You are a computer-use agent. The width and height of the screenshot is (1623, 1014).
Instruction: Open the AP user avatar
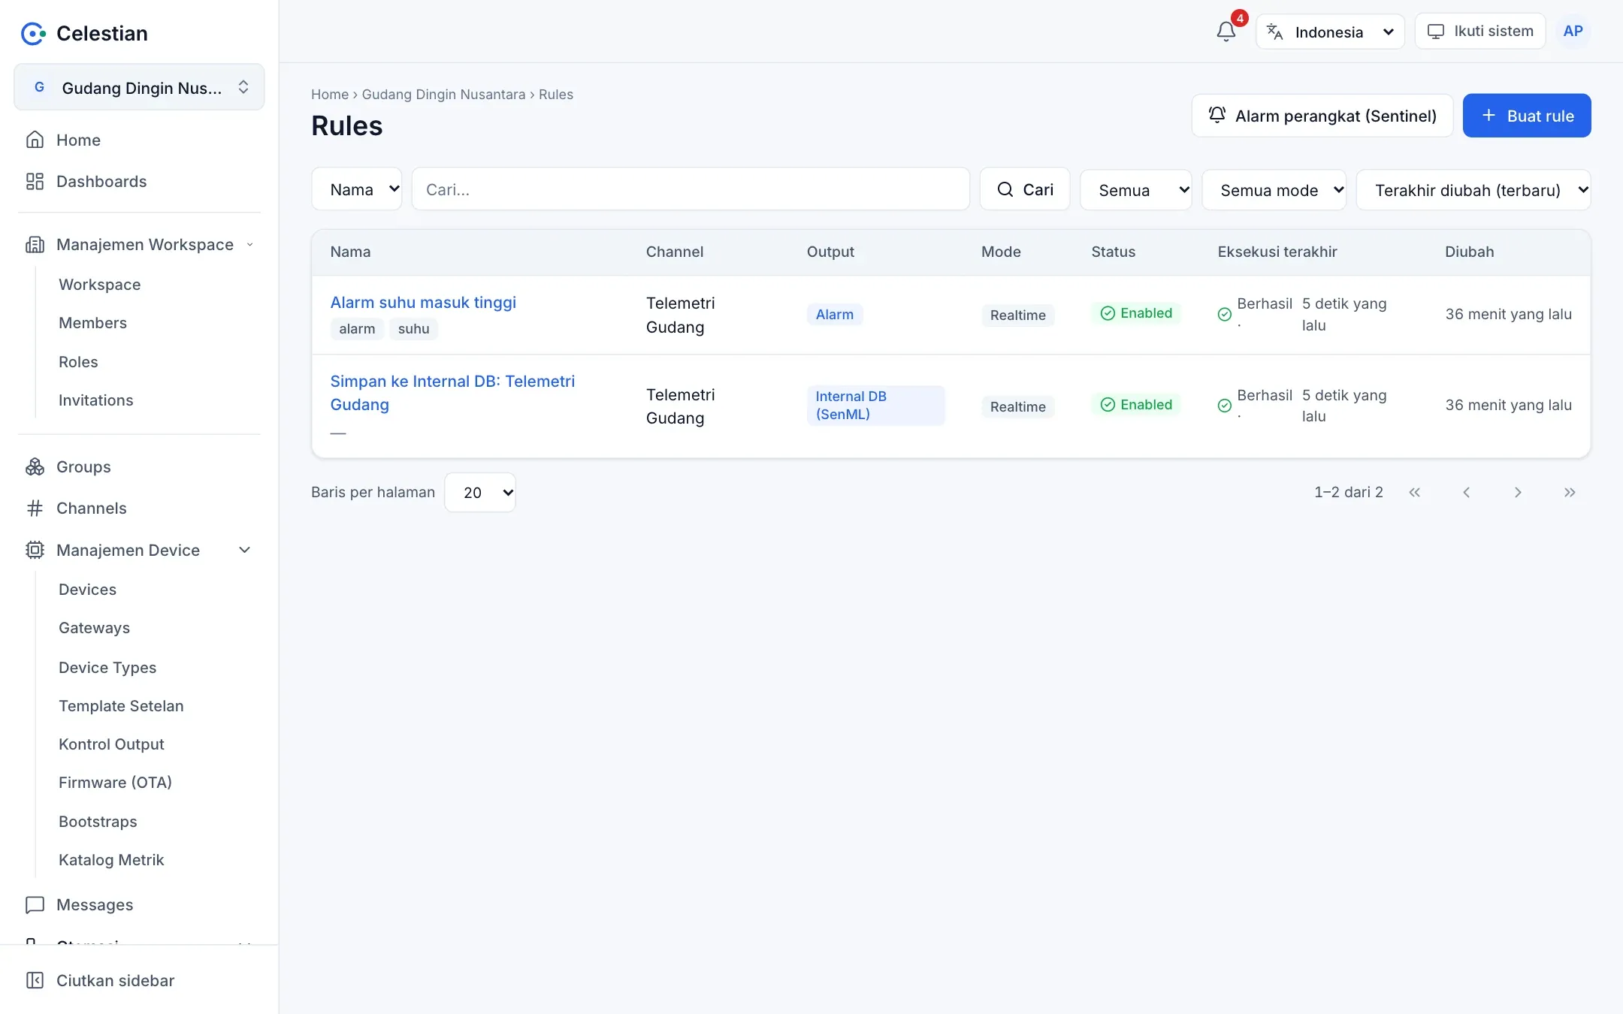tap(1573, 32)
